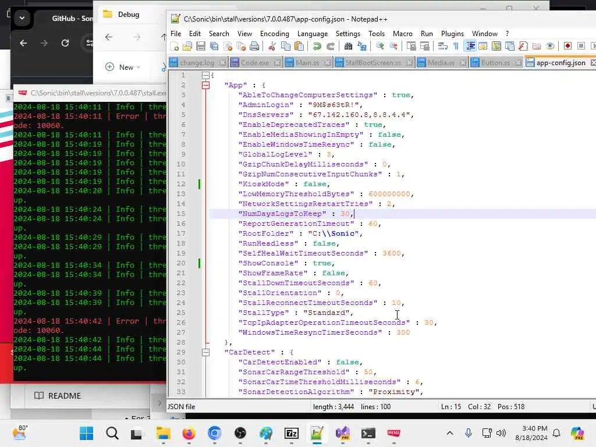
Task: Click the Zoom In toolbar icon
Action: coord(379,47)
